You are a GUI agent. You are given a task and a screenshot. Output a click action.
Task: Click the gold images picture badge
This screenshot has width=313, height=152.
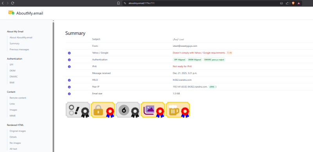pos(153,110)
